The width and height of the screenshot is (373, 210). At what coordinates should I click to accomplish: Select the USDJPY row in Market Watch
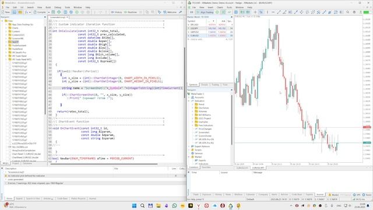tap(210, 29)
